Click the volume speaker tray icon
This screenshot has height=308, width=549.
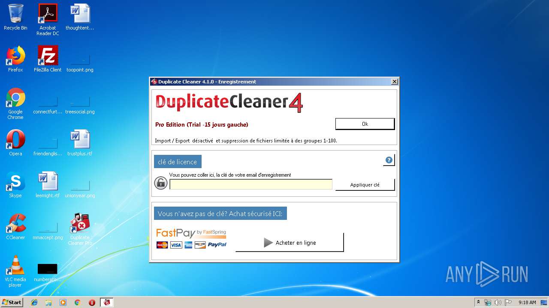pyautogui.click(x=498, y=302)
